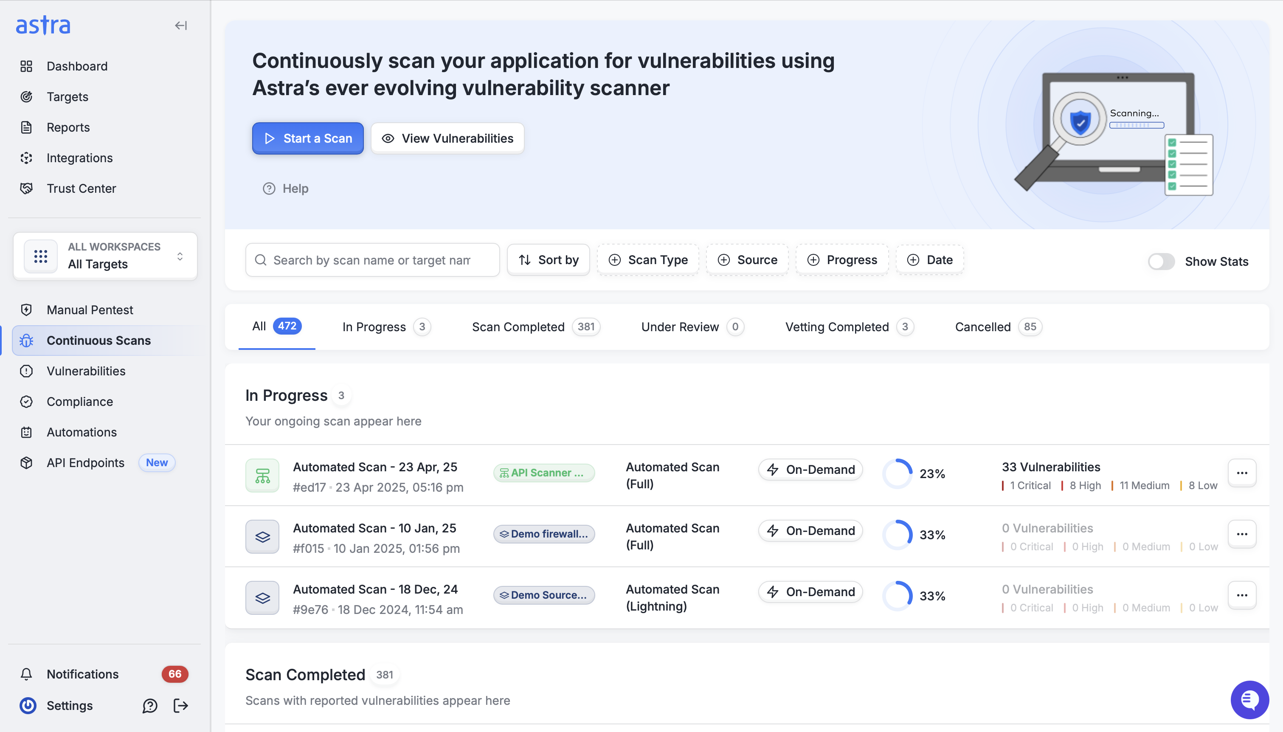
Task: Open the Sort by dropdown
Action: (x=548, y=260)
